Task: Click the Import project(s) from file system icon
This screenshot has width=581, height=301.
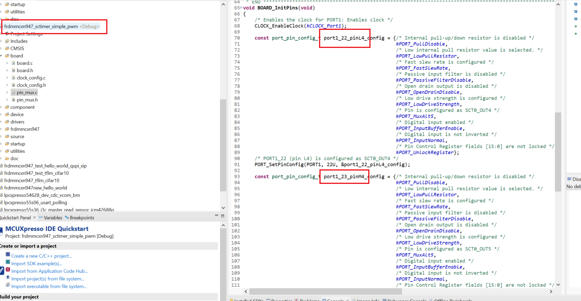Action: point(7,278)
